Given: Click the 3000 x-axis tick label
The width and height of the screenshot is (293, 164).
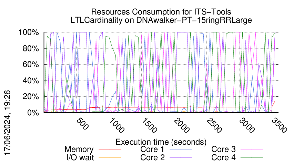Looking at the screenshot, I should (x=247, y=125).
